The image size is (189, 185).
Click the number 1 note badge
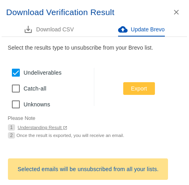tap(11, 127)
